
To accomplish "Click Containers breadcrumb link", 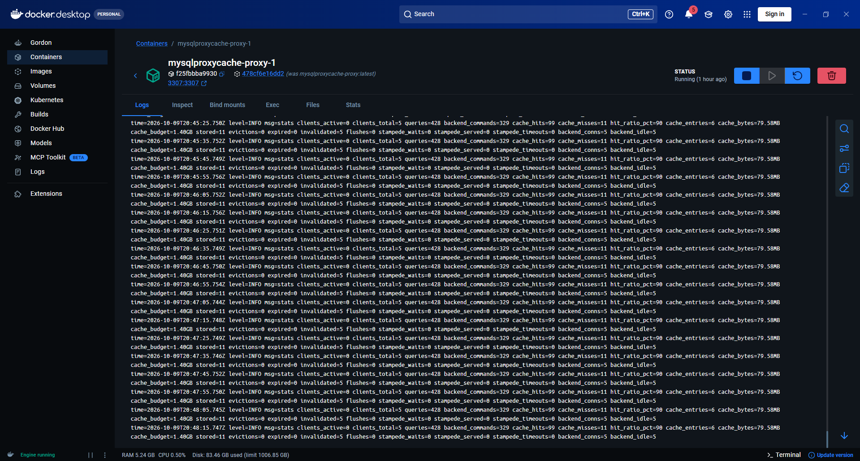I will pyautogui.click(x=151, y=43).
